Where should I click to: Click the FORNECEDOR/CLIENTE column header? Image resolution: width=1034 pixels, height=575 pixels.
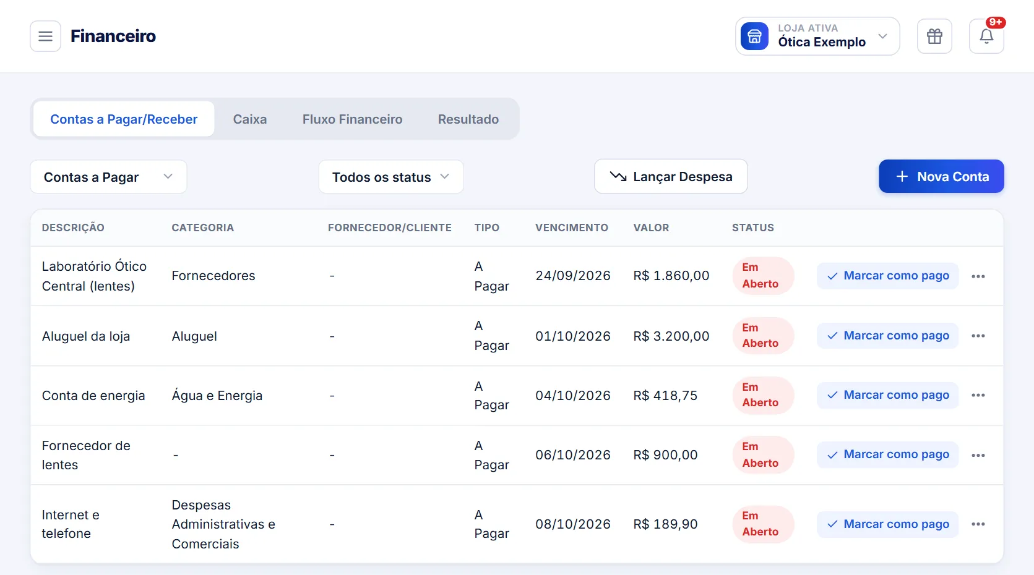[390, 228]
